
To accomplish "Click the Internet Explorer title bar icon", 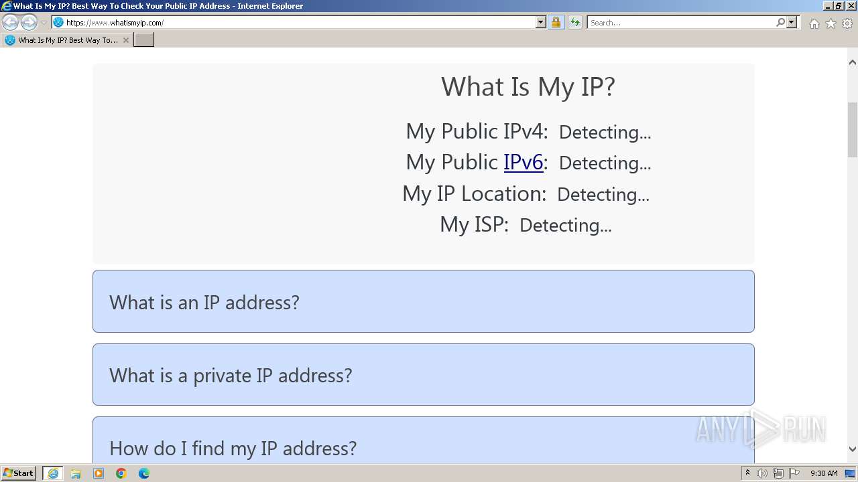I will (x=7, y=6).
